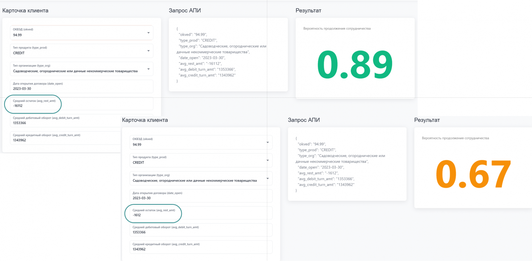The width and height of the screenshot is (532, 261).
Task: Open bottom Тип организации dropdown arrow
Action: tap(268, 179)
